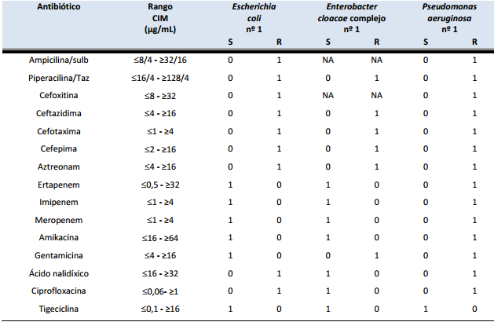
Task: Click the Pseudomonas aeruginosa nº 1 header
Action: pos(449,17)
